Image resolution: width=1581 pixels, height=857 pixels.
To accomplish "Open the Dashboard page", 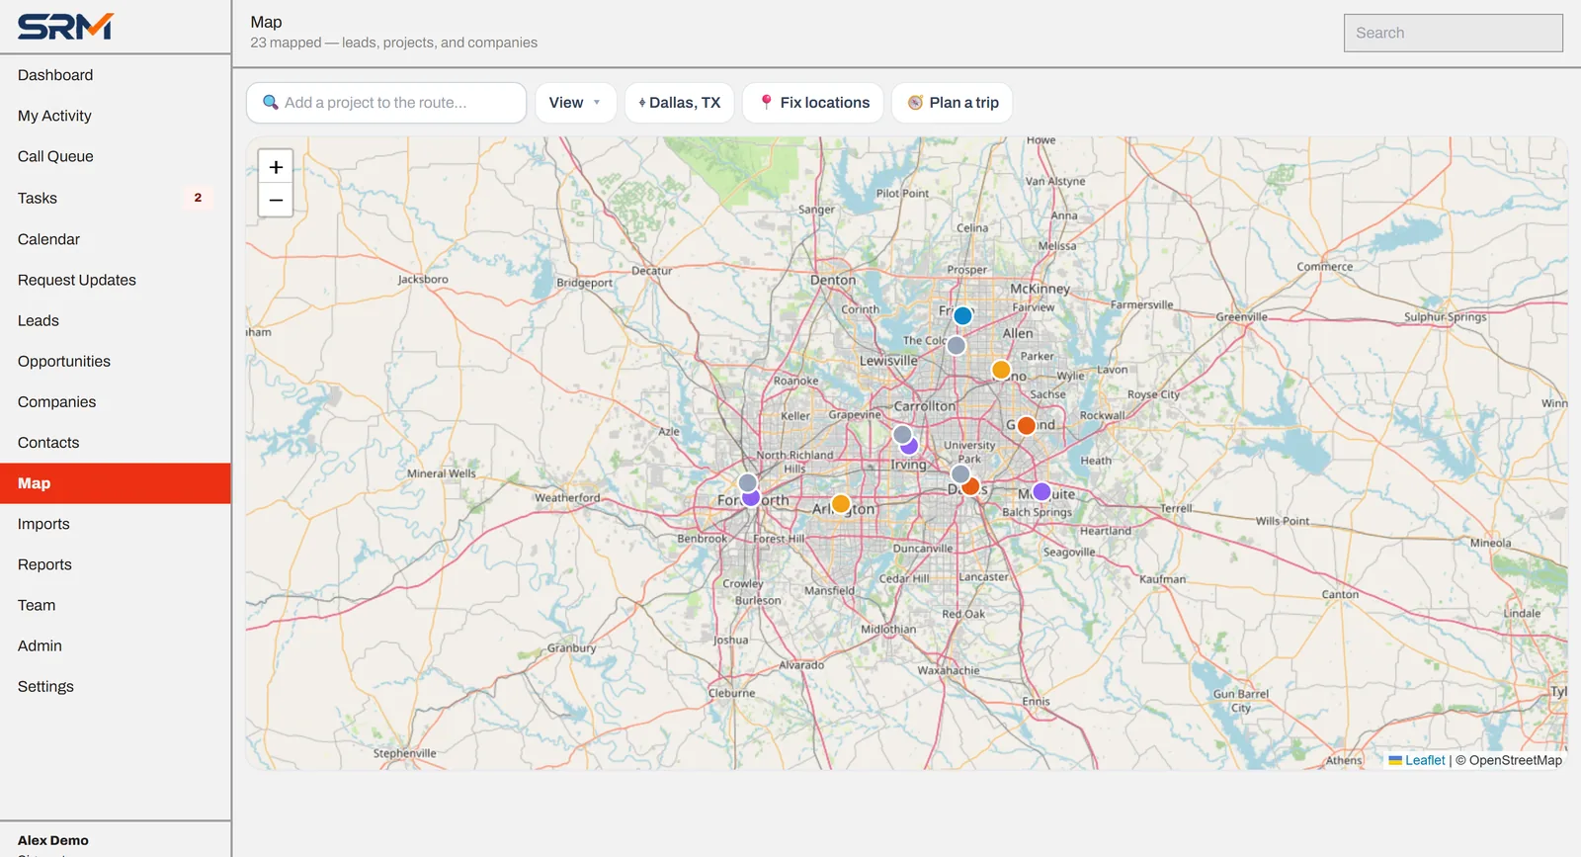I will click(116, 75).
